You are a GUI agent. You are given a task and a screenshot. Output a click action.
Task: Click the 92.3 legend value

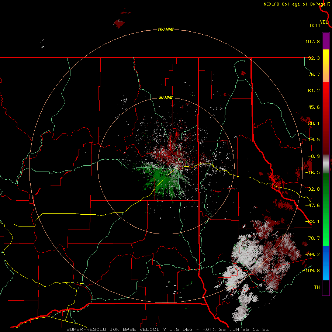point(314,58)
